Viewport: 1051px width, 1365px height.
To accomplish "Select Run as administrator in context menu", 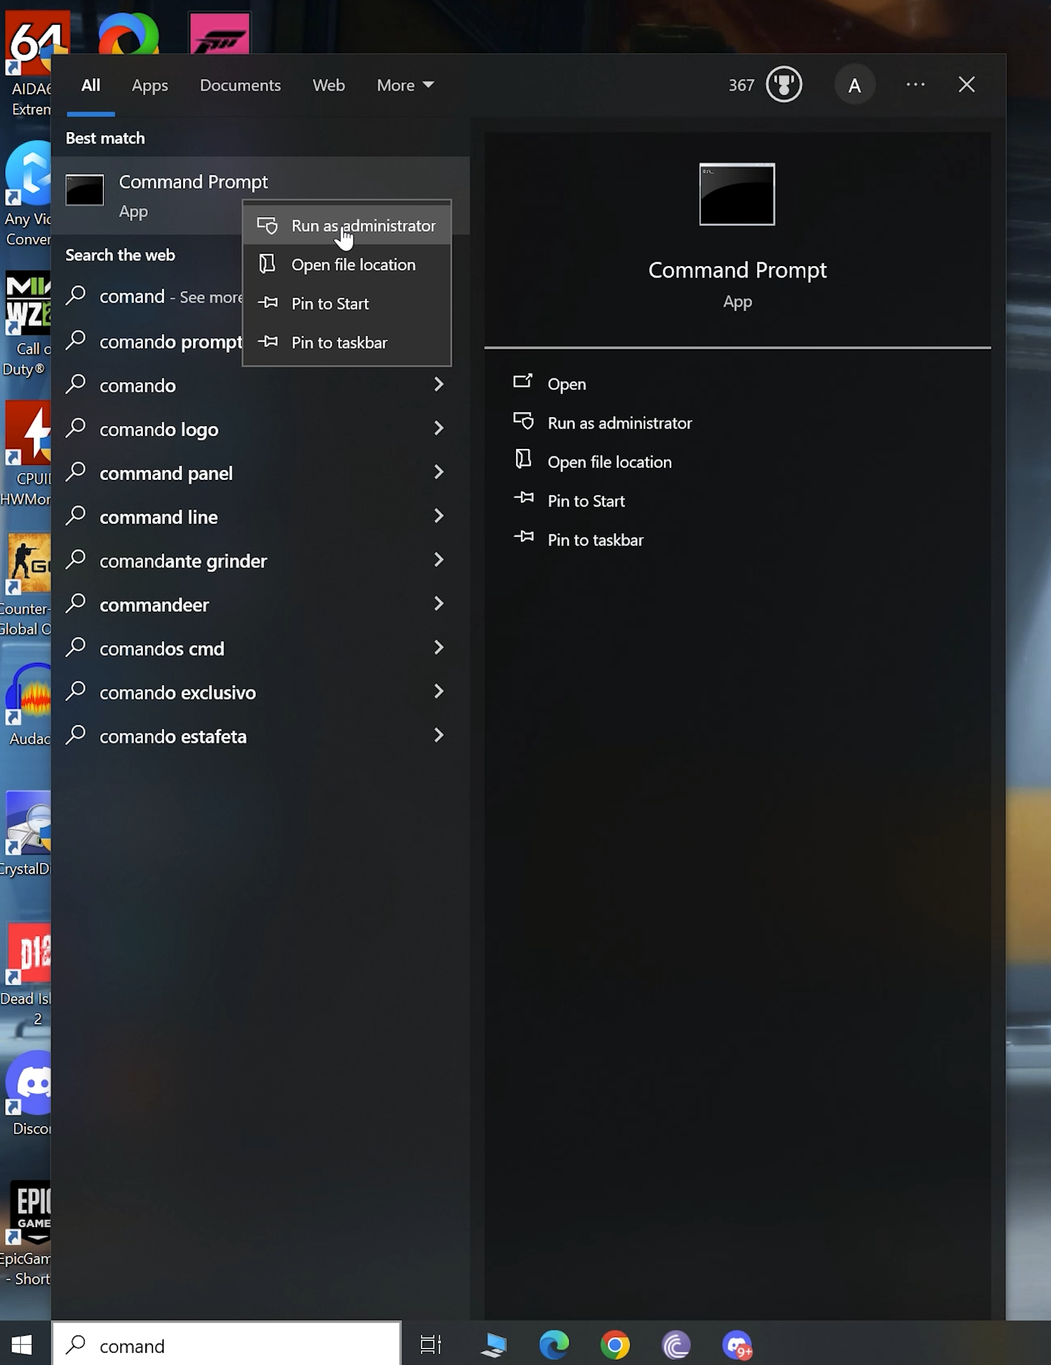I will 347,225.
